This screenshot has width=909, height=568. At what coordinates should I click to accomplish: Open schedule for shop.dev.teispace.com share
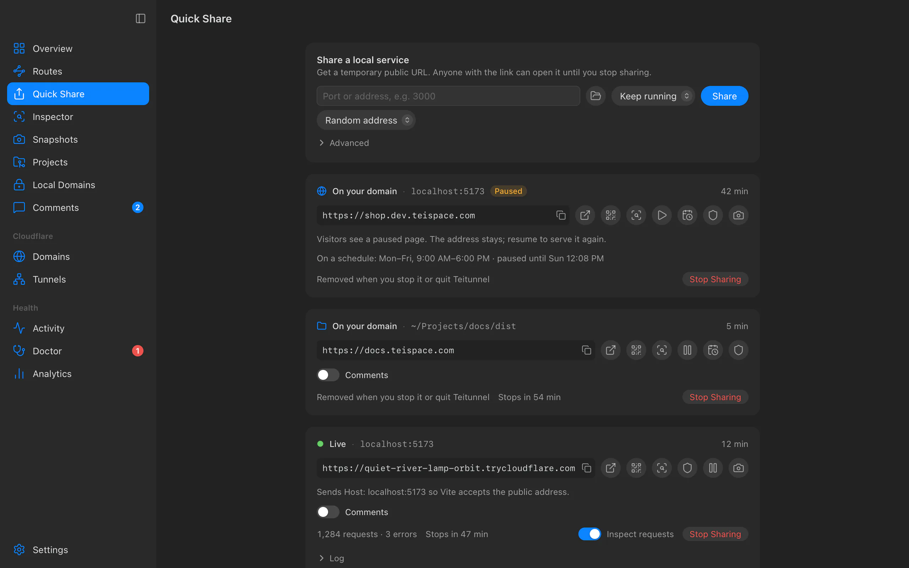(687, 215)
